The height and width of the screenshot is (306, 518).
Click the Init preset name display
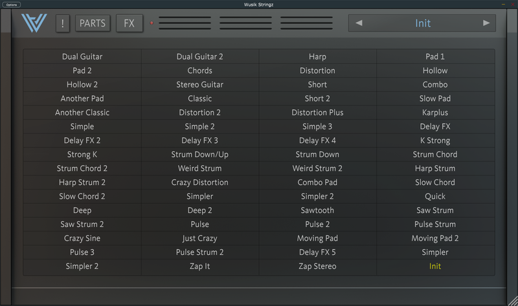click(423, 23)
